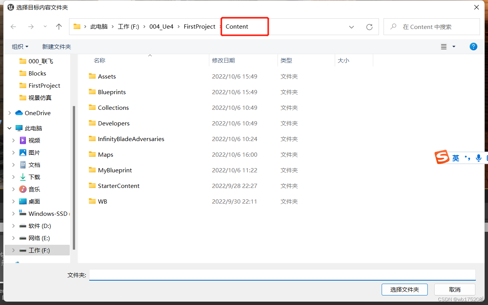Expand the 工作 (F:) tree node
Screen dimensions: 488x305
click(13, 250)
